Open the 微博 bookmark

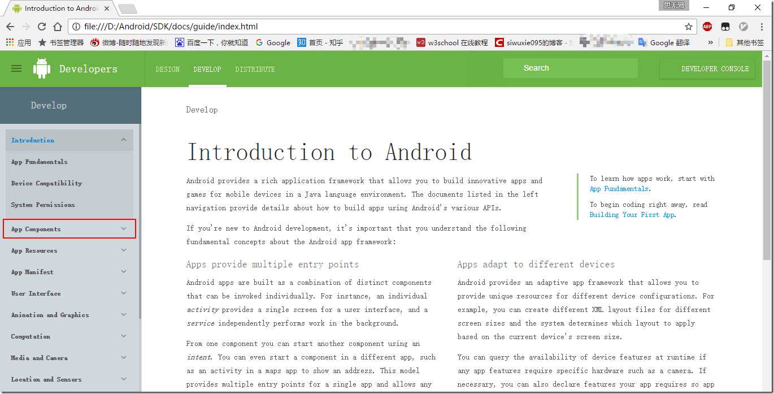click(x=129, y=42)
